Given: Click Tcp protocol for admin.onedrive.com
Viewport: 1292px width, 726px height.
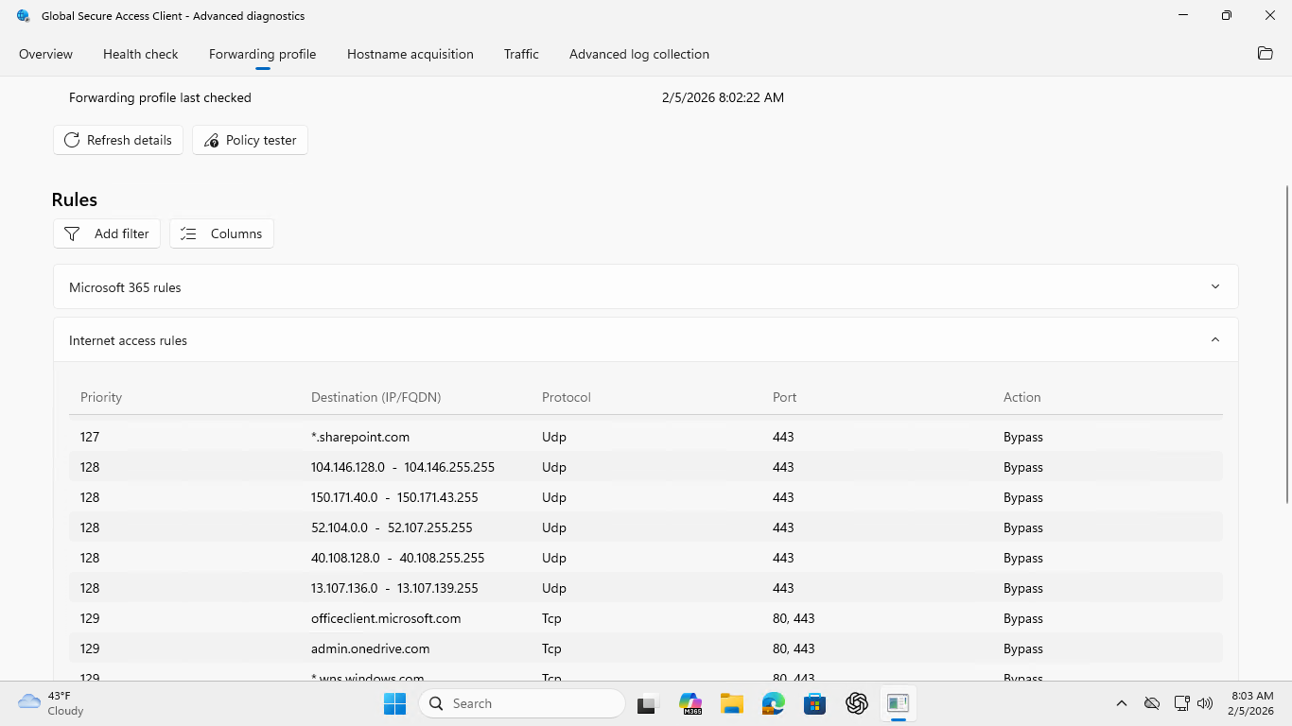Looking at the screenshot, I should 551,648.
